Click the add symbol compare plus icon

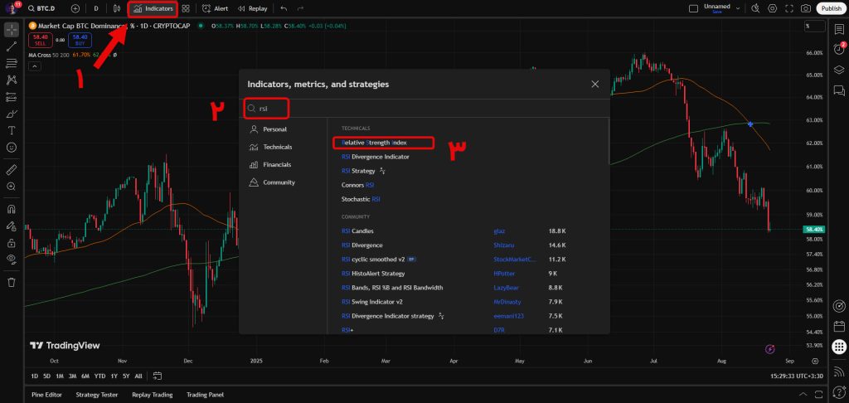pos(75,8)
